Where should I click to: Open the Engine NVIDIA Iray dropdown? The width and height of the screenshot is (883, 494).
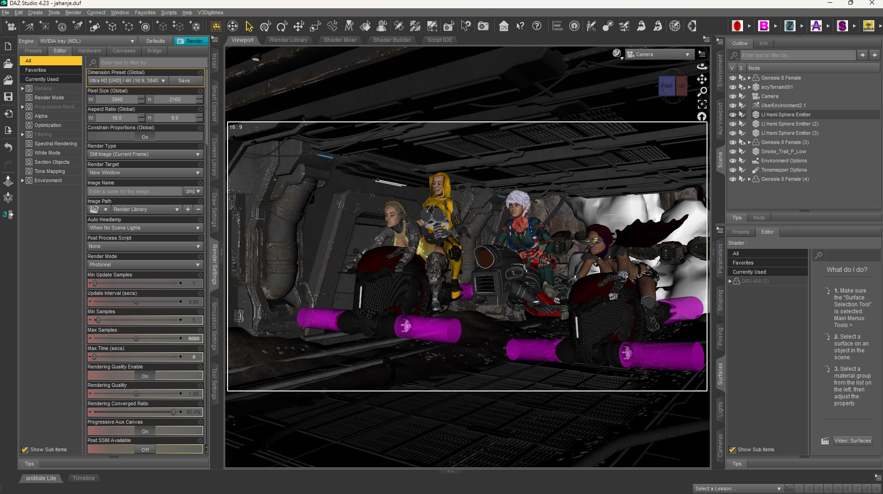(x=87, y=41)
